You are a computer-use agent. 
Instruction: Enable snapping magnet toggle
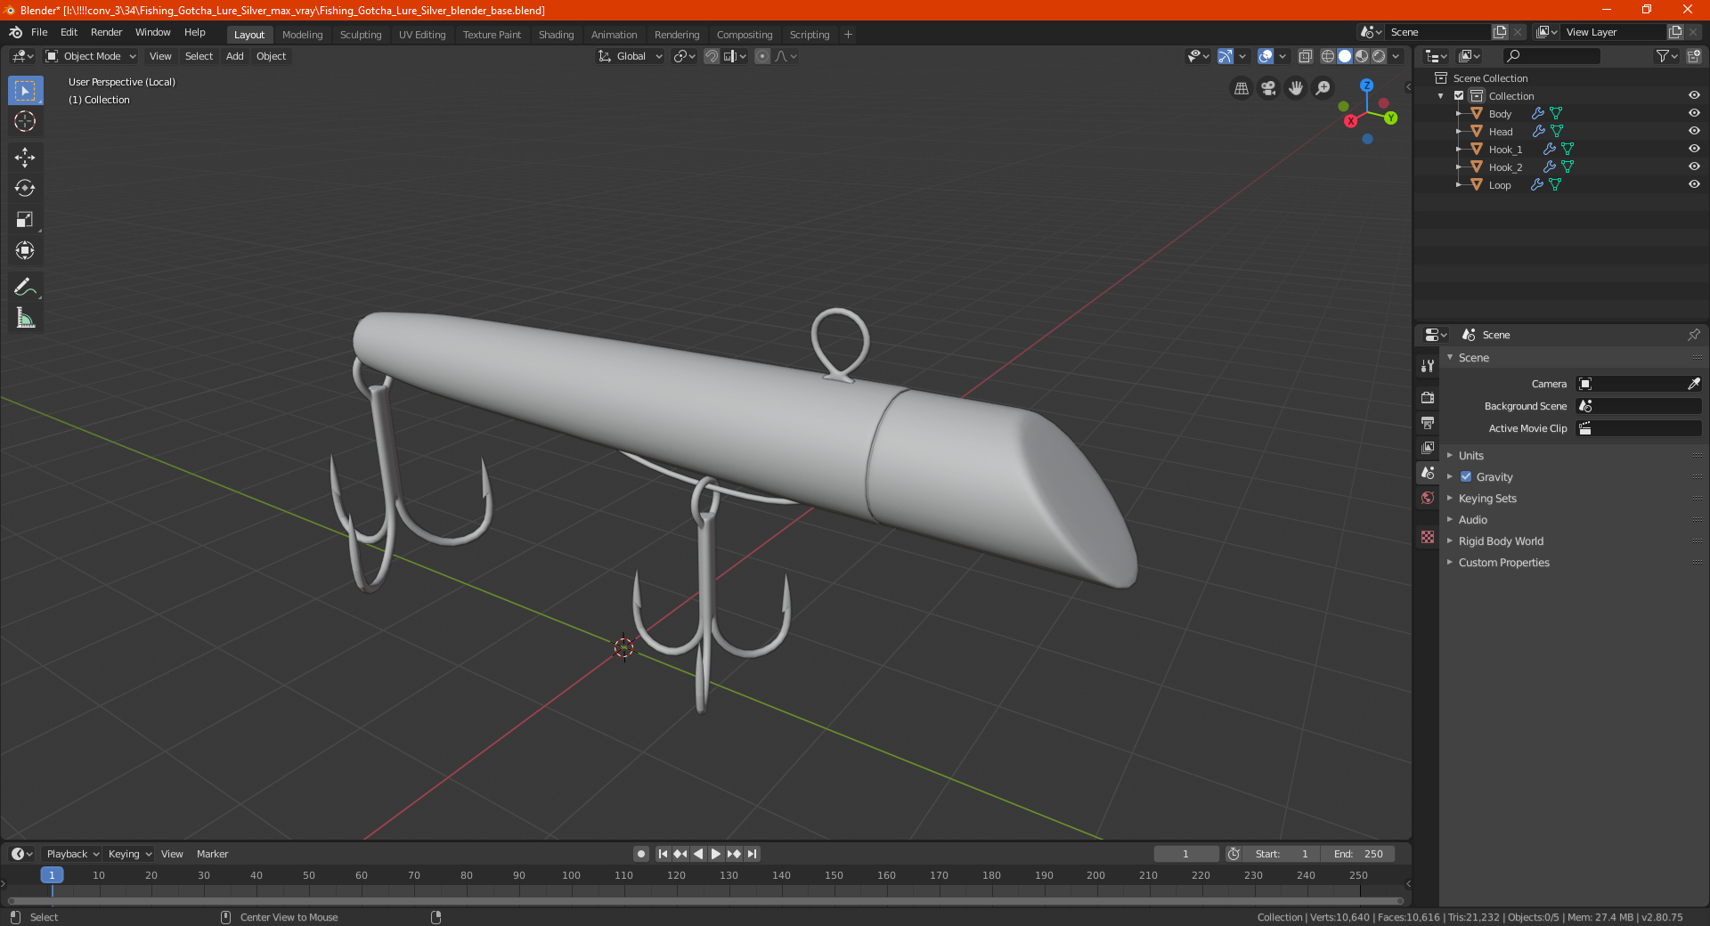point(712,56)
